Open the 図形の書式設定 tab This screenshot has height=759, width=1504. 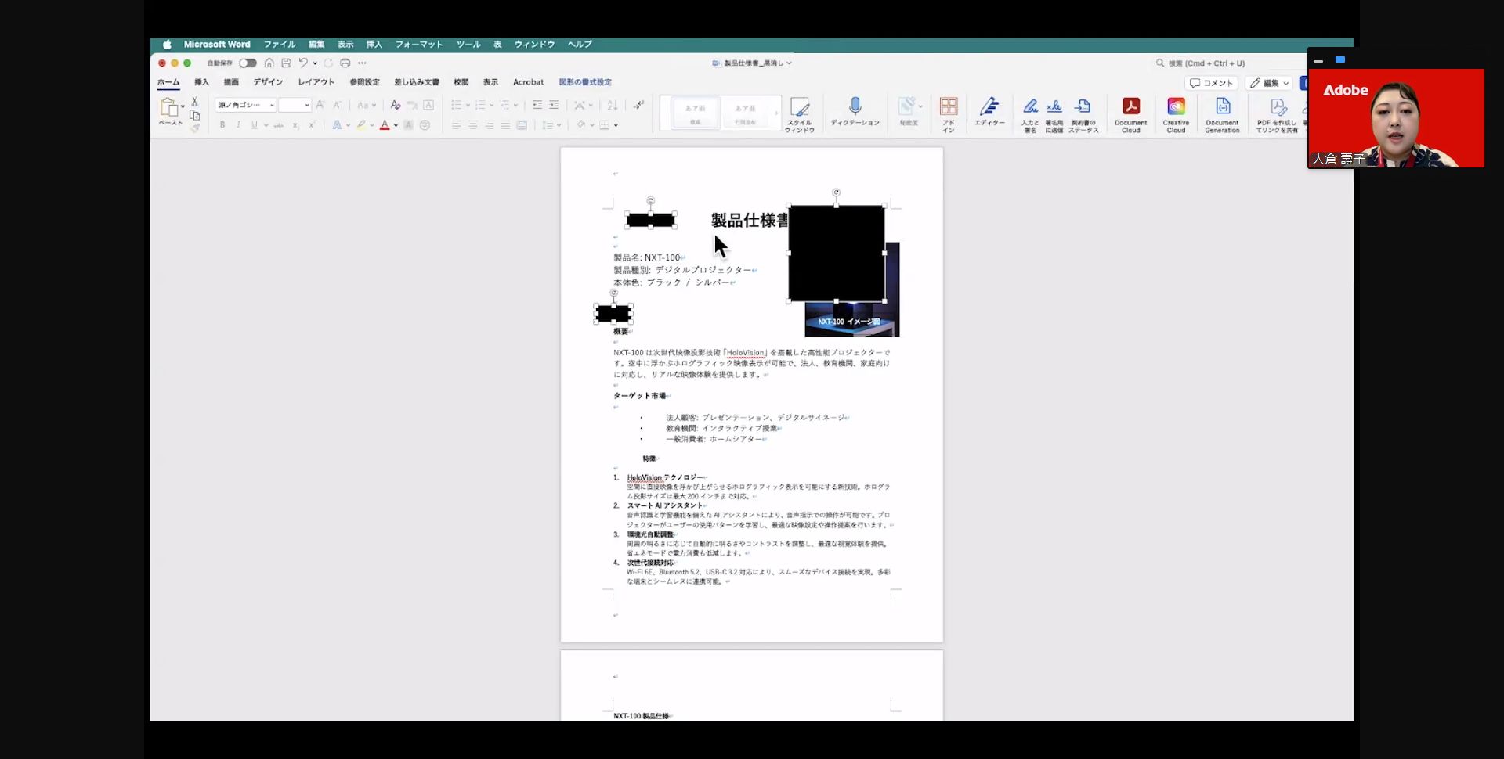[585, 82]
